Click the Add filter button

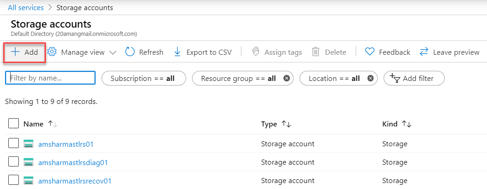[414, 78]
